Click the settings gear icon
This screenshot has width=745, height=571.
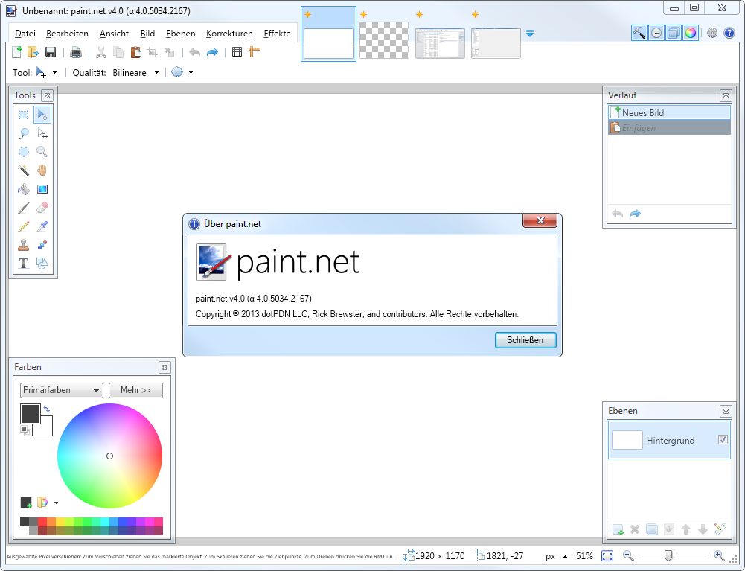point(712,33)
